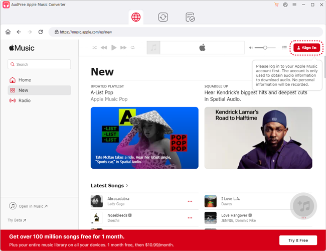Click the Search field in sidebar
Viewport: 326px width, 251px height.
point(39,64)
